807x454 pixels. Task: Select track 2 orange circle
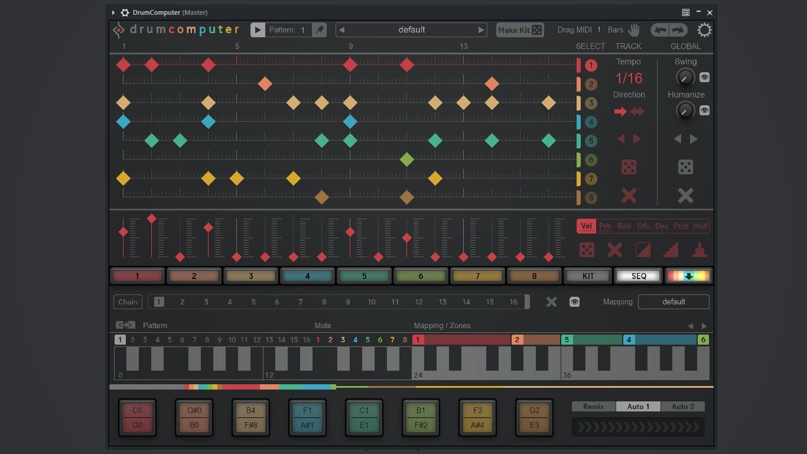pyautogui.click(x=591, y=85)
